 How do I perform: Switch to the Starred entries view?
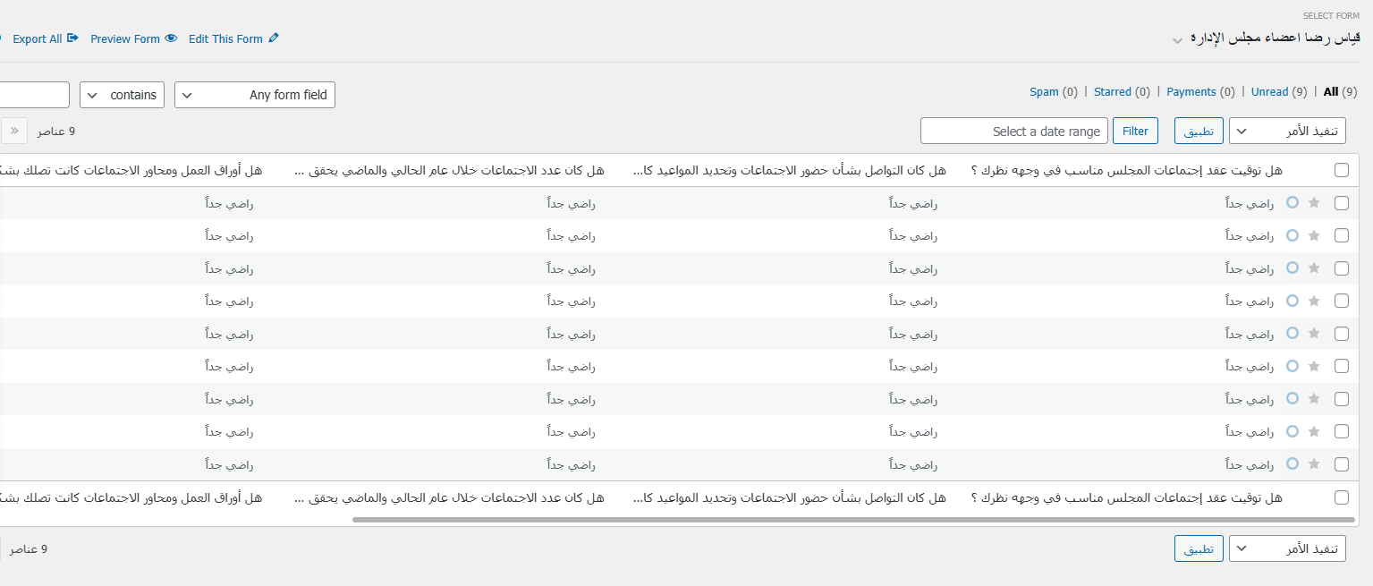click(1112, 92)
